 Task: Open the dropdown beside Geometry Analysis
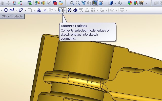(25, 3)
